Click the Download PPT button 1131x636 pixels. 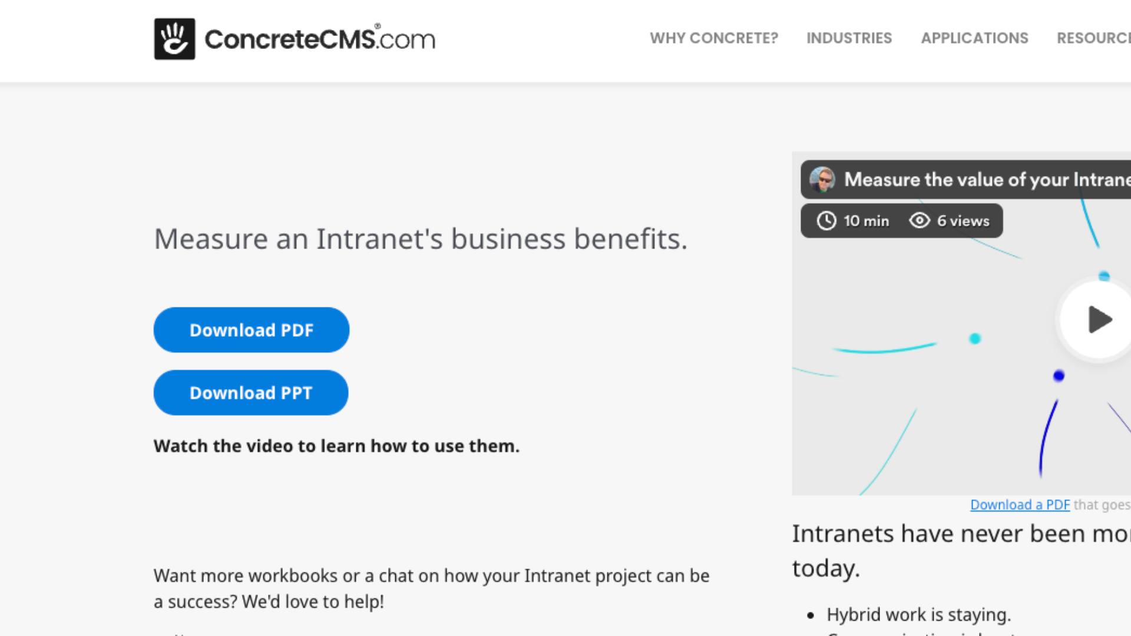(x=251, y=393)
